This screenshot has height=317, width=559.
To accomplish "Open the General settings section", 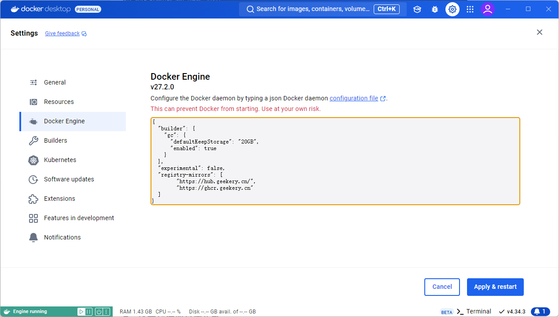I will click(x=55, y=82).
